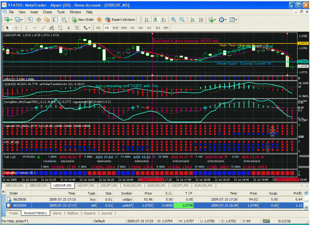
Task: Switch timeframe to H1
Action: pos(132,28)
